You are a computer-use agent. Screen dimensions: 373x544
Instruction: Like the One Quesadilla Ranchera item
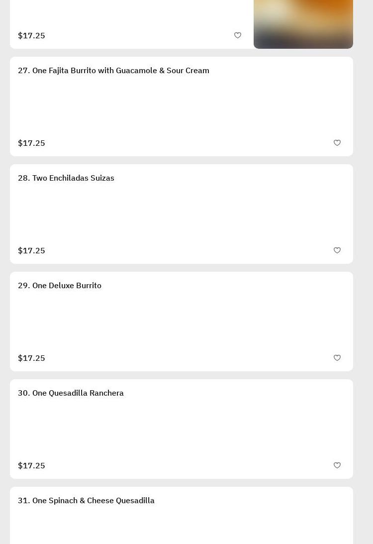pyautogui.click(x=337, y=465)
